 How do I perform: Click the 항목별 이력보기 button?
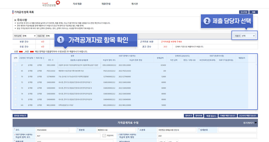pos(20,116)
